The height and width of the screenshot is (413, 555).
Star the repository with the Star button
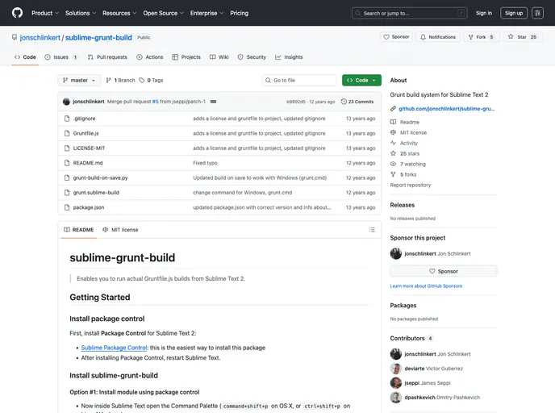pos(524,37)
